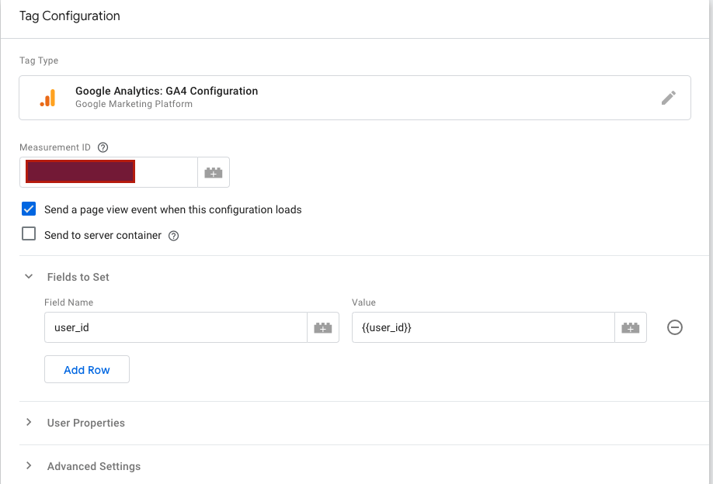Image resolution: width=713 pixels, height=484 pixels.
Task: Open variable picker next to Measurement ID
Action: [x=214, y=172]
